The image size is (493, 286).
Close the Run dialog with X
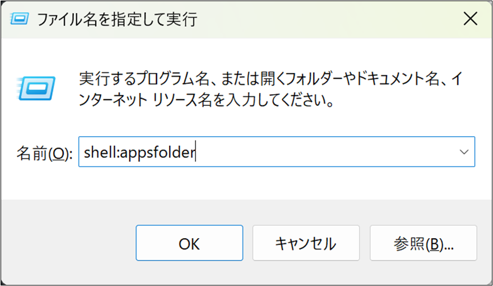[x=470, y=19]
